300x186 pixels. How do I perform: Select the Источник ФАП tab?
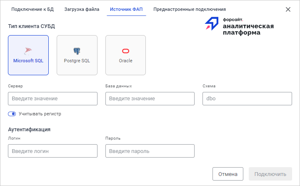coord(126,9)
